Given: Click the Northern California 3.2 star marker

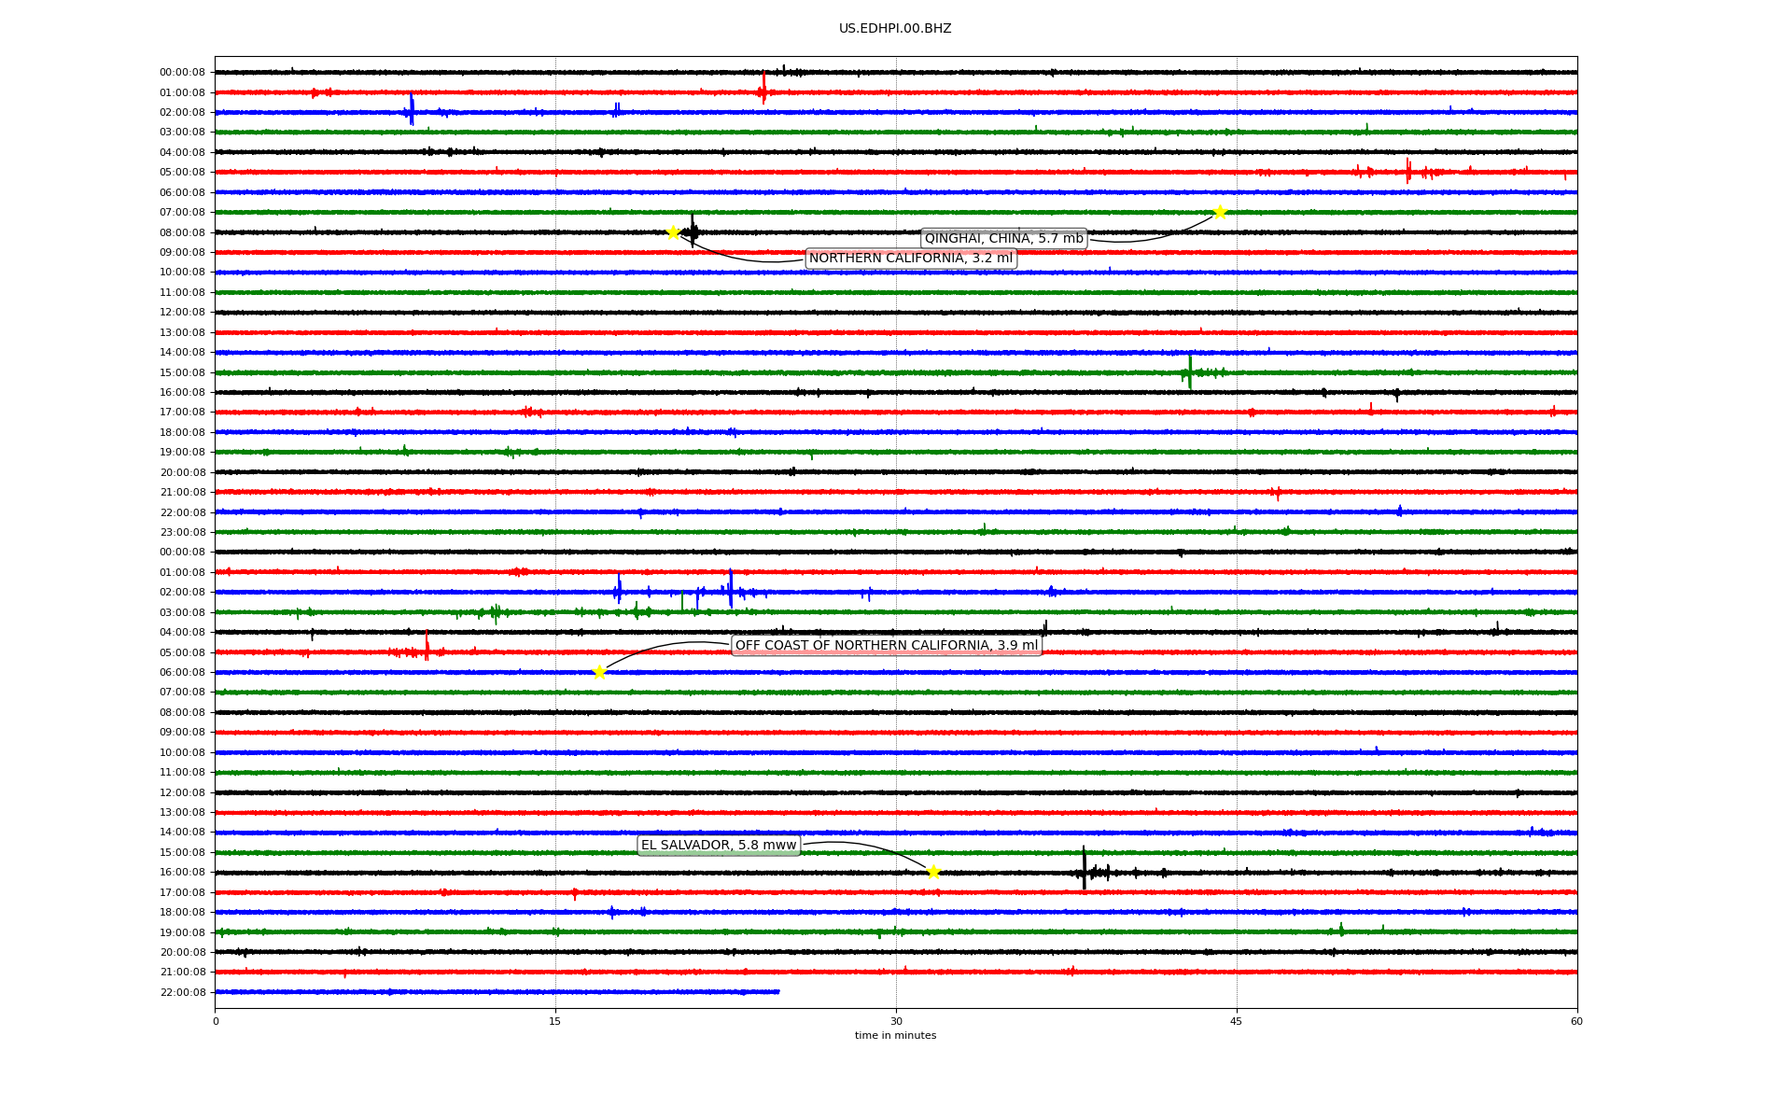Looking at the screenshot, I should pyautogui.click(x=673, y=232).
